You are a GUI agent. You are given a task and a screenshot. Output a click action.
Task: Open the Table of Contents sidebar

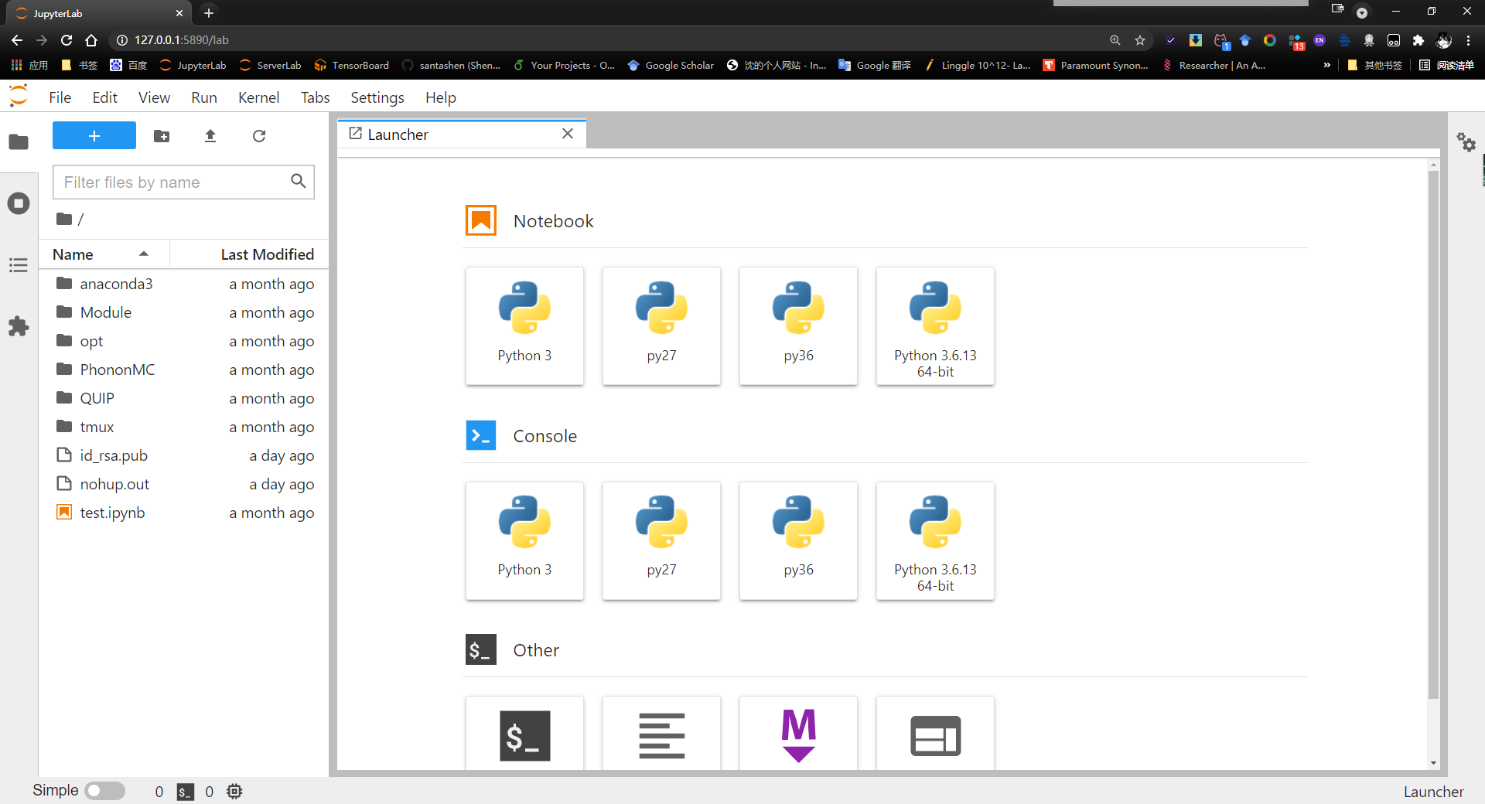(x=19, y=265)
